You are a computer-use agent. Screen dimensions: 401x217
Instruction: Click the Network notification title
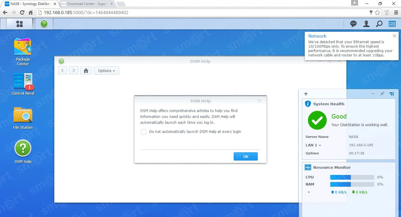pos(317,36)
